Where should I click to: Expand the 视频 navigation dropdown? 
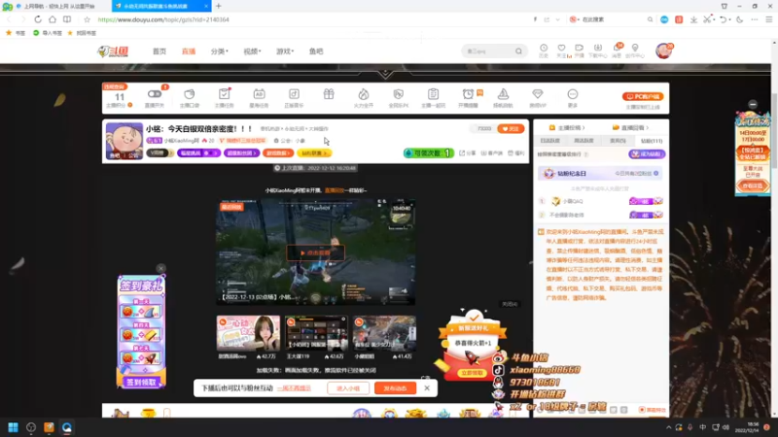coord(252,51)
